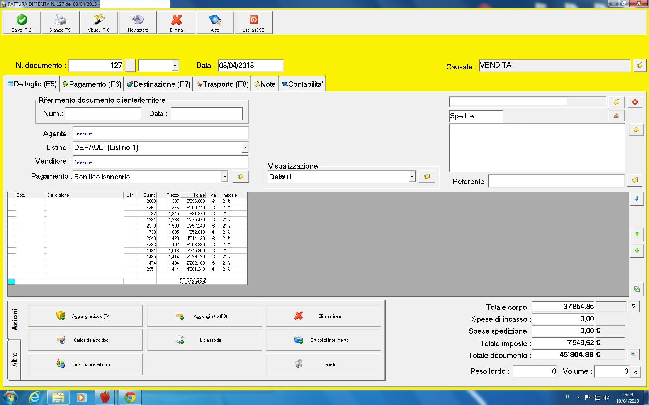Move row down with green arrow
The width and height of the screenshot is (649, 405).
click(x=637, y=250)
